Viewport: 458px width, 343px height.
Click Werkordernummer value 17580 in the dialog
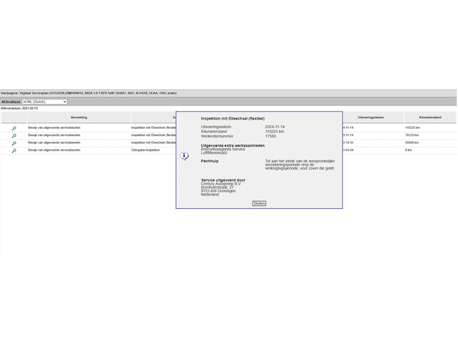click(x=271, y=136)
